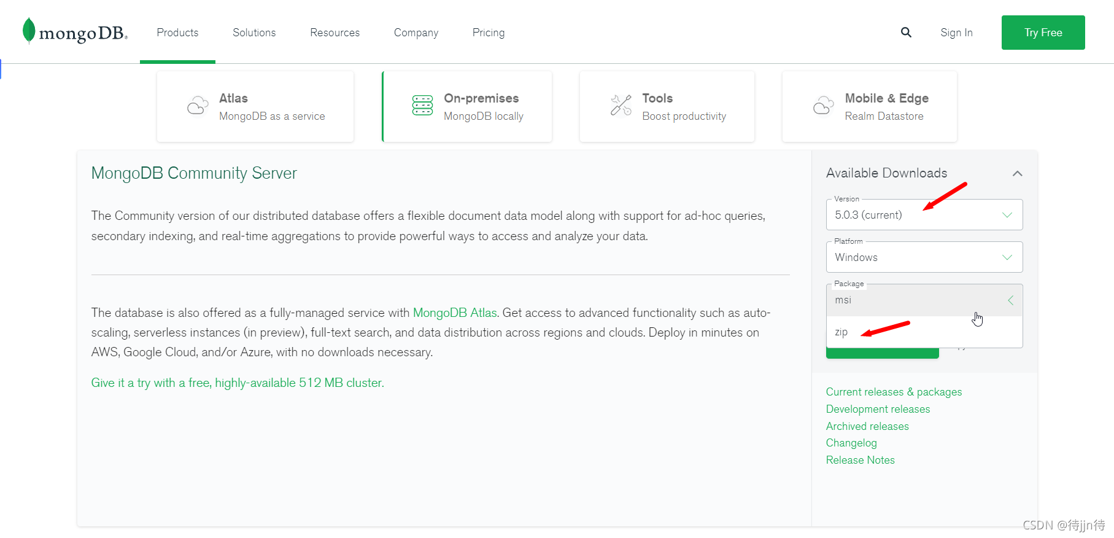Open the free 512 MB cluster link
Viewport: 1114px width, 538px height.
(238, 383)
